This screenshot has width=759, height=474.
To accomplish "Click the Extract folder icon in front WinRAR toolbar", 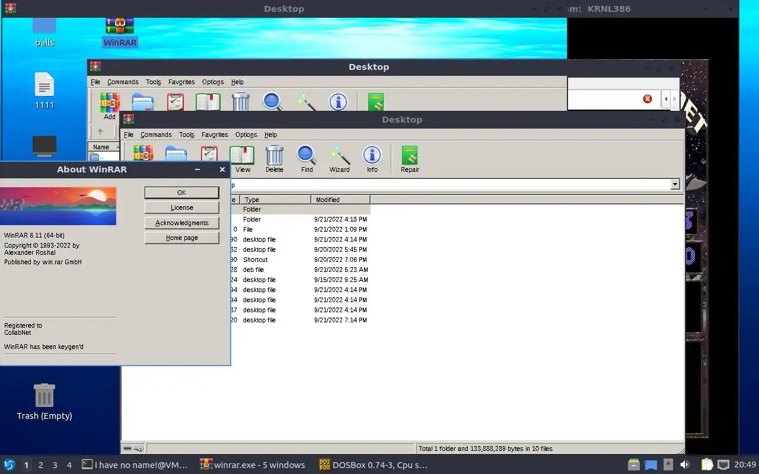I will point(176,153).
